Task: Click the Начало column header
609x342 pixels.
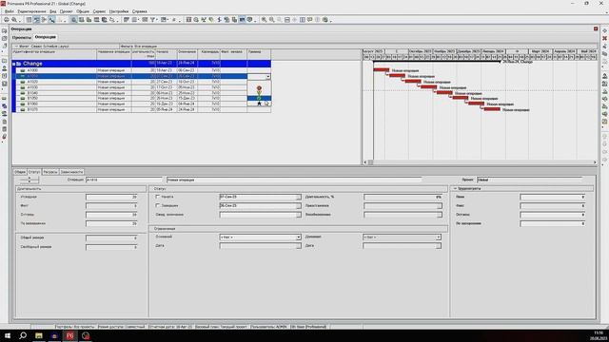Action: click(166, 54)
